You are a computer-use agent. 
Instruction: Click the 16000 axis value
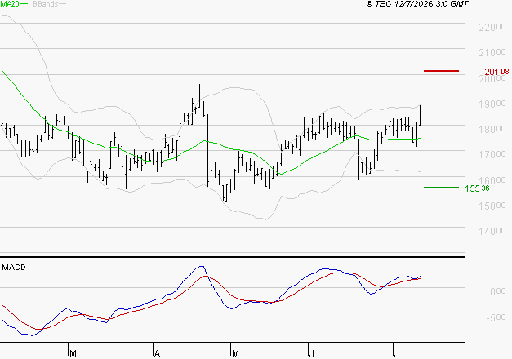pyautogui.click(x=492, y=180)
